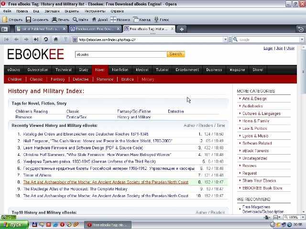Viewport: 306px width, 229px height.
Task: Click the Google search field
Action: tap(269, 40)
